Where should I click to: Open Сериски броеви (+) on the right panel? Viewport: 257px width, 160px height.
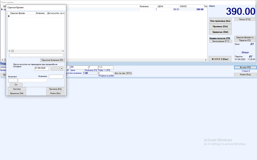pos(245,37)
